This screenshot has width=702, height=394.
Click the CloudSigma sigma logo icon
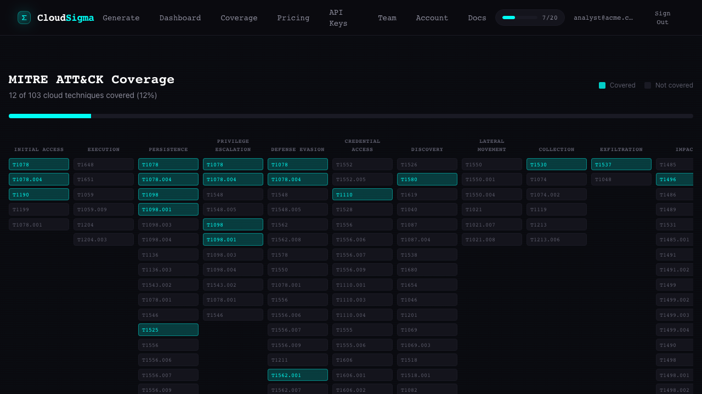pos(24,18)
